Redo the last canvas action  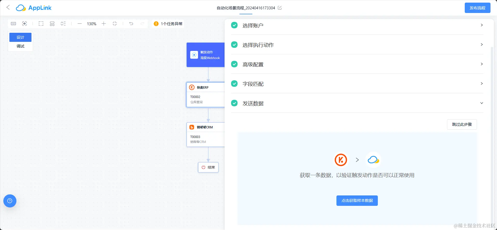(x=142, y=24)
